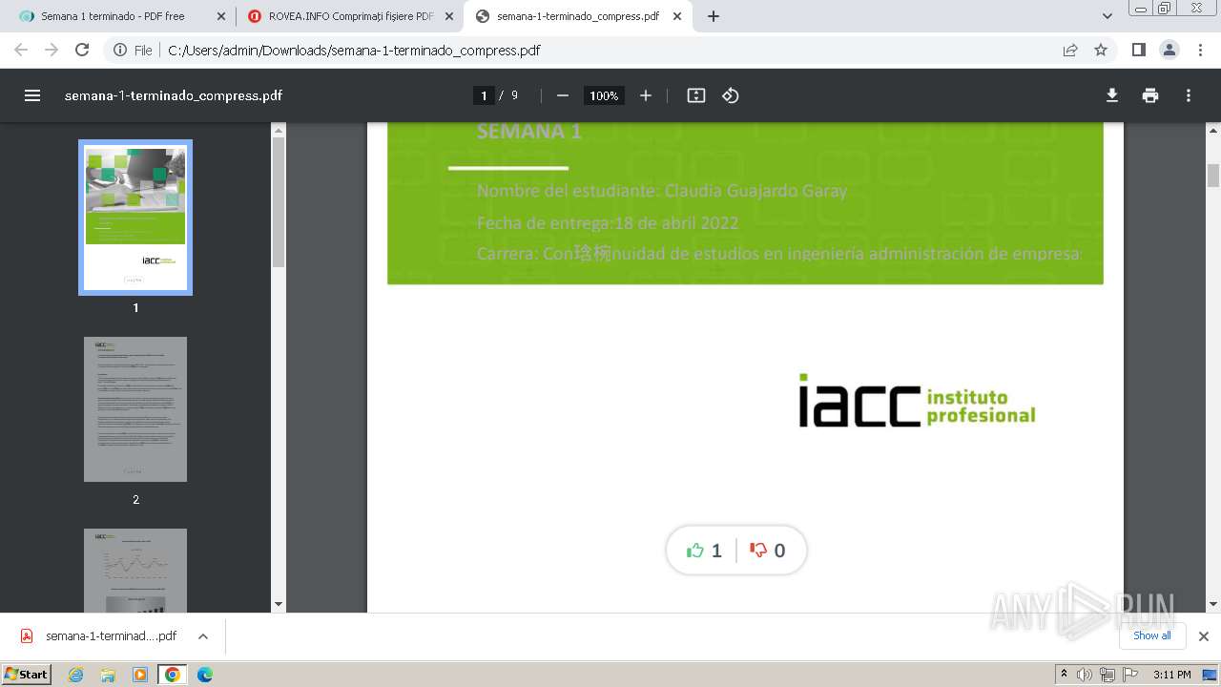The height and width of the screenshot is (687, 1221).
Task: Click the action center flag tray icon
Action: click(1128, 675)
